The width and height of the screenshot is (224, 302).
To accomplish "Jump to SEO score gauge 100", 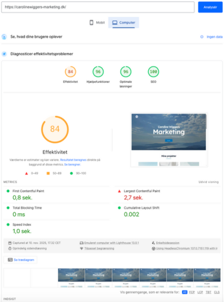I will click(x=153, y=72).
